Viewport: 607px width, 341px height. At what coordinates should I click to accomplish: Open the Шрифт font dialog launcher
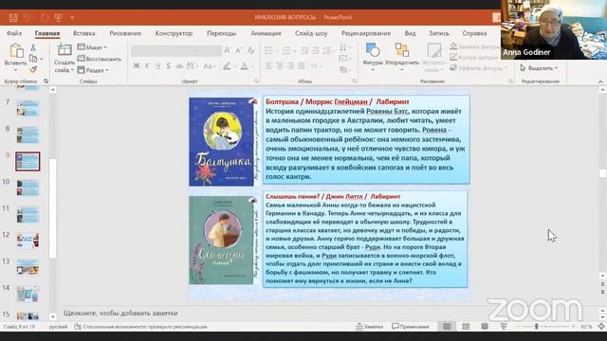pos(256,81)
